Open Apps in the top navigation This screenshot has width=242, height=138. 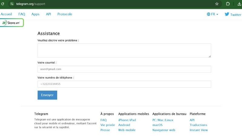35,14
